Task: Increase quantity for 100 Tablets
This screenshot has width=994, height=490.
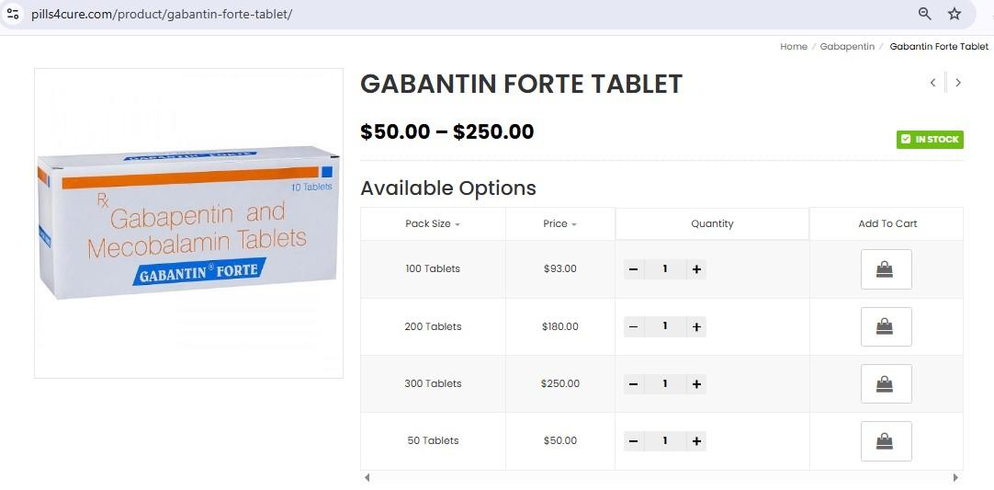Action: click(x=696, y=269)
